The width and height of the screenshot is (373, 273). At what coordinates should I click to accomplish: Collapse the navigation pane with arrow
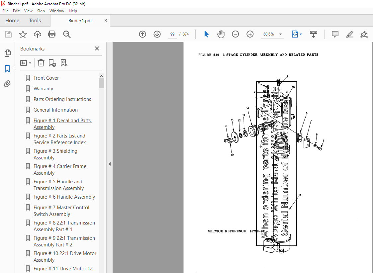[x=110, y=164]
